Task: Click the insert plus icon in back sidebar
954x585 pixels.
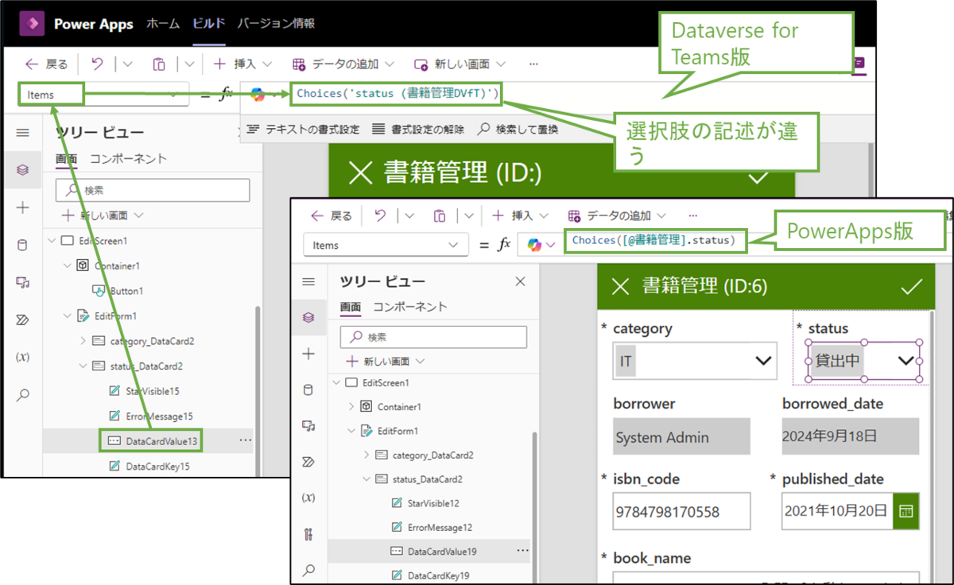Action: [22, 207]
